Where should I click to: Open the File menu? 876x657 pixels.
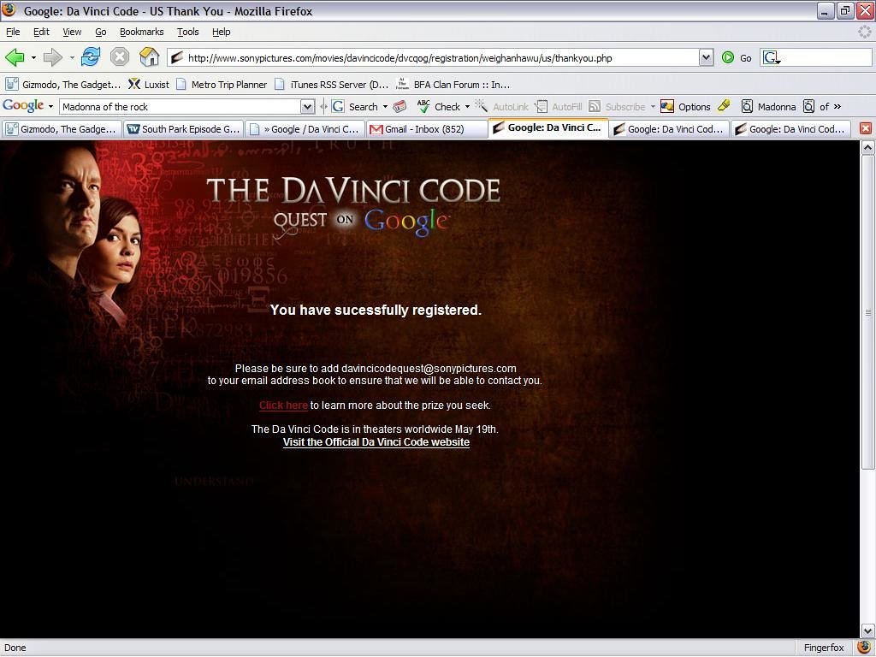click(13, 32)
